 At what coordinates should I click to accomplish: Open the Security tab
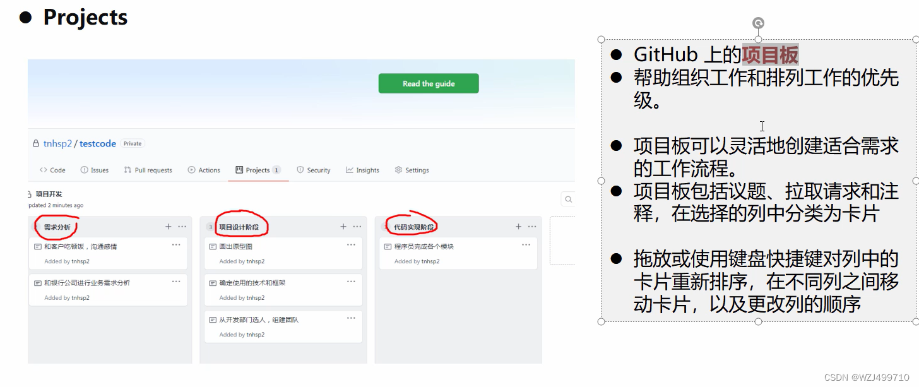[x=314, y=170]
